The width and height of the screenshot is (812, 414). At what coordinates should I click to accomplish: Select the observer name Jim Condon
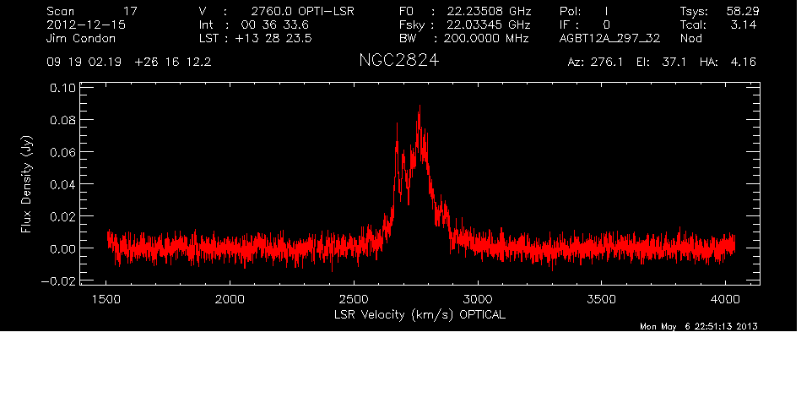[81, 39]
